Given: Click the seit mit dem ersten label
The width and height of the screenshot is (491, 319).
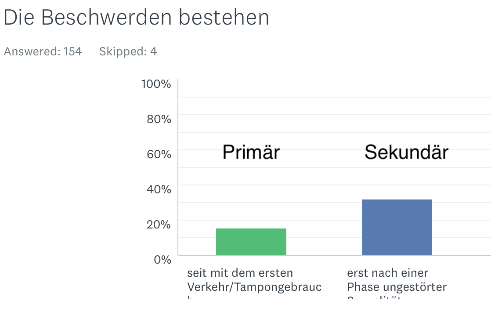Looking at the screenshot, I should 240,273.
